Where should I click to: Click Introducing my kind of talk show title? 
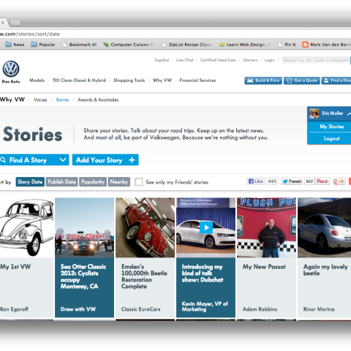click(203, 273)
